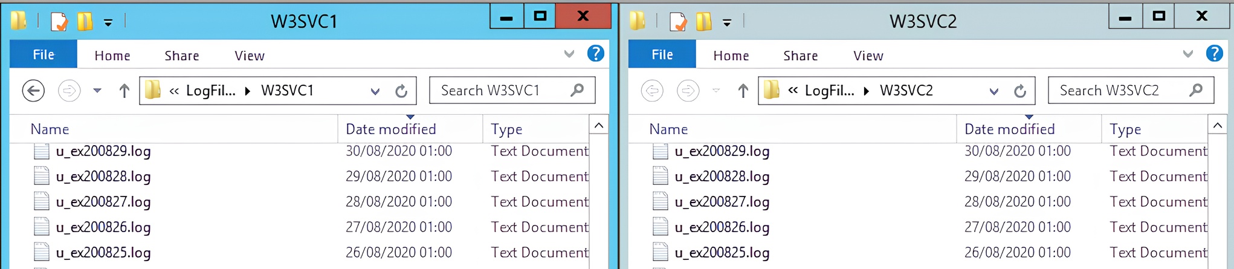
Task: Open the File menu in W3SVC1 window
Action: [x=44, y=54]
